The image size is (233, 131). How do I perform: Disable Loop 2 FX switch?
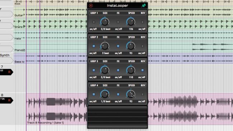[118, 46]
